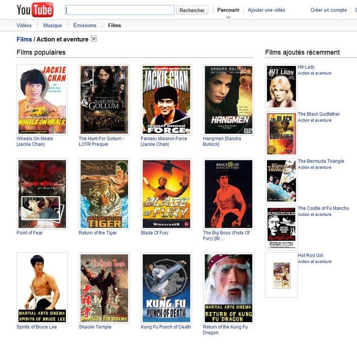This screenshot has height=344, width=357.
Task: Go to Films breadcrumb link
Action: click(24, 39)
